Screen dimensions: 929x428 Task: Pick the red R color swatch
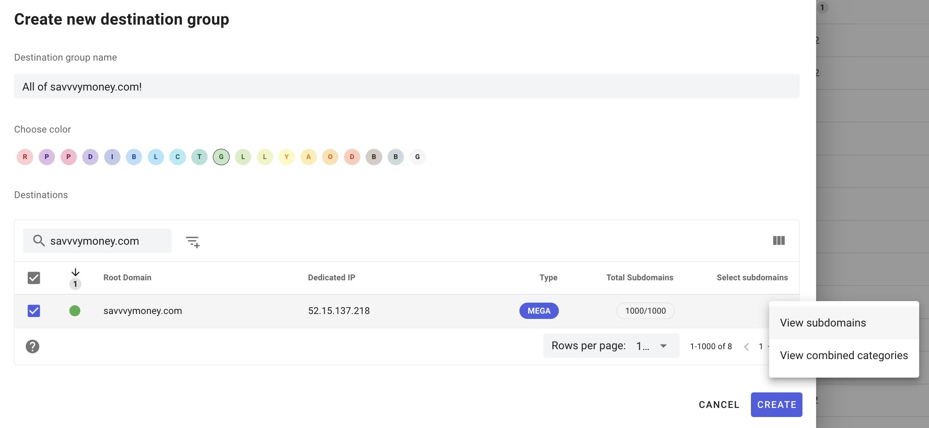[25, 157]
